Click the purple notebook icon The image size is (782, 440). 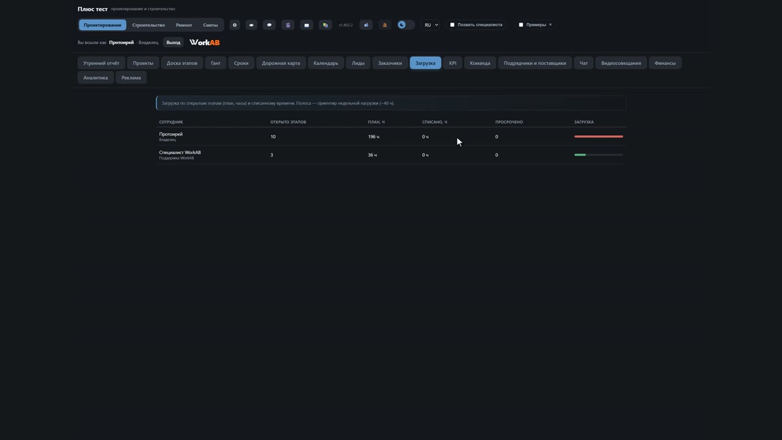coord(288,25)
